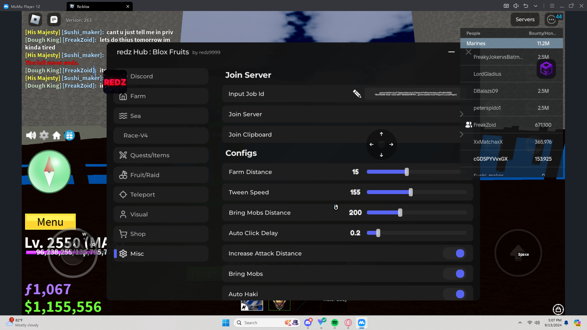The height and width of the screenshot is (330, 587).
Task: Collapse the redz Hub window
Action: 451,52
